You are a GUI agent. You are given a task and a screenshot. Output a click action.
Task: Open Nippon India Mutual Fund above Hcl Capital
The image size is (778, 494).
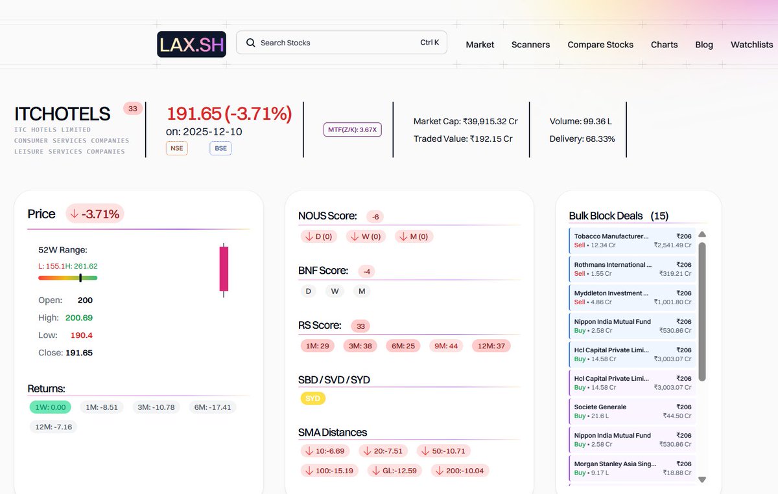(632, 326)
